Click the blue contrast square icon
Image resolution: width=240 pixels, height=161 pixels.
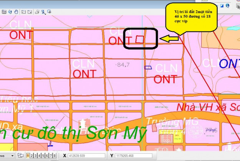click(222, 6)
